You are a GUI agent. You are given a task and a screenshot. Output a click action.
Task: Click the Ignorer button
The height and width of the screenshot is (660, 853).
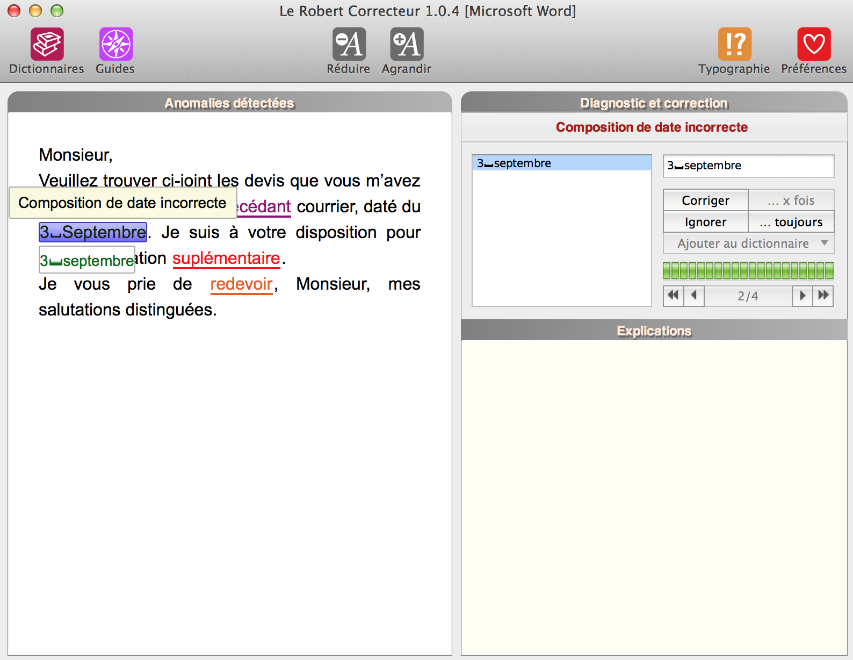tap(706, 222)
